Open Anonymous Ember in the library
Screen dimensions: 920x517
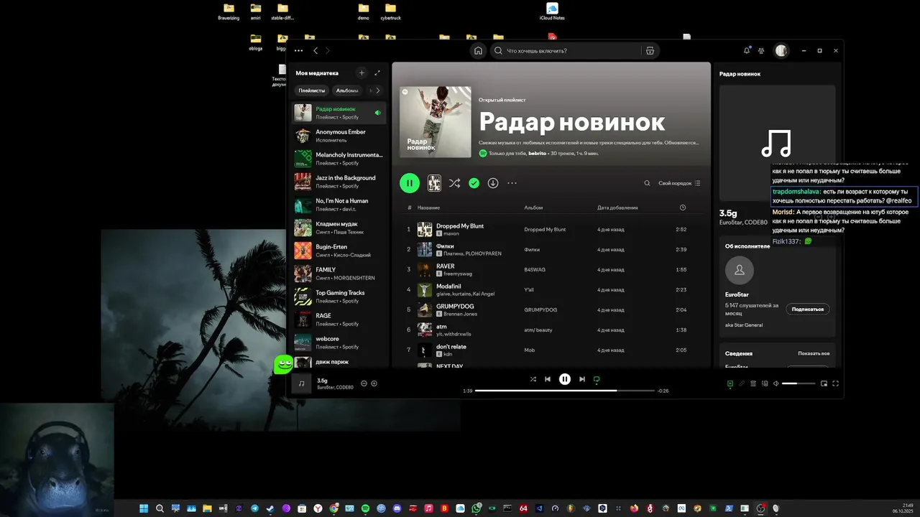(339, 136)
